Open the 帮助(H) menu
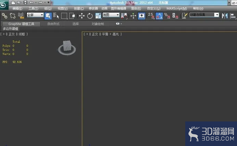237x146 pixels. coord(198,9)
